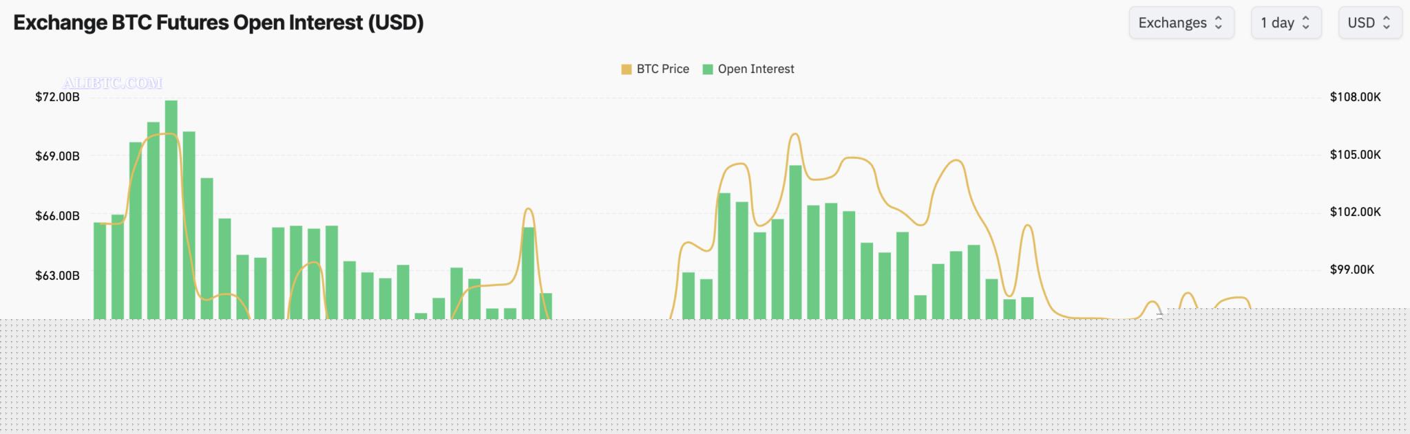
Task: Hide the Open Interest bars via legend label
Action: coord(756,69)
